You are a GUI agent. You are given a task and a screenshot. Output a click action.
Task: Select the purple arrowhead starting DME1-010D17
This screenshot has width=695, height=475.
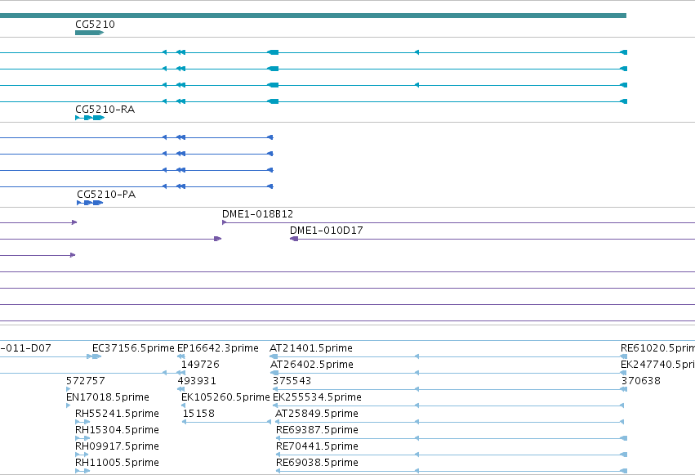click(x=294, y=239)
